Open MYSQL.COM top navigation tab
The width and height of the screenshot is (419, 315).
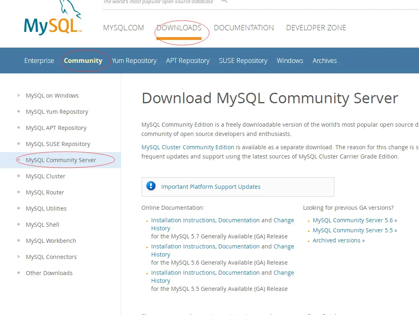124,28
